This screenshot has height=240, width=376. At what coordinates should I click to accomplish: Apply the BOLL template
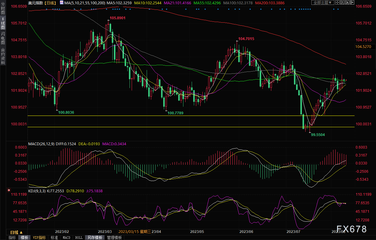point(79,238)
